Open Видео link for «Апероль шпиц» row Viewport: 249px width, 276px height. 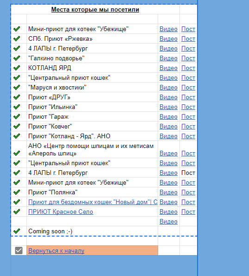click(168, 154)
